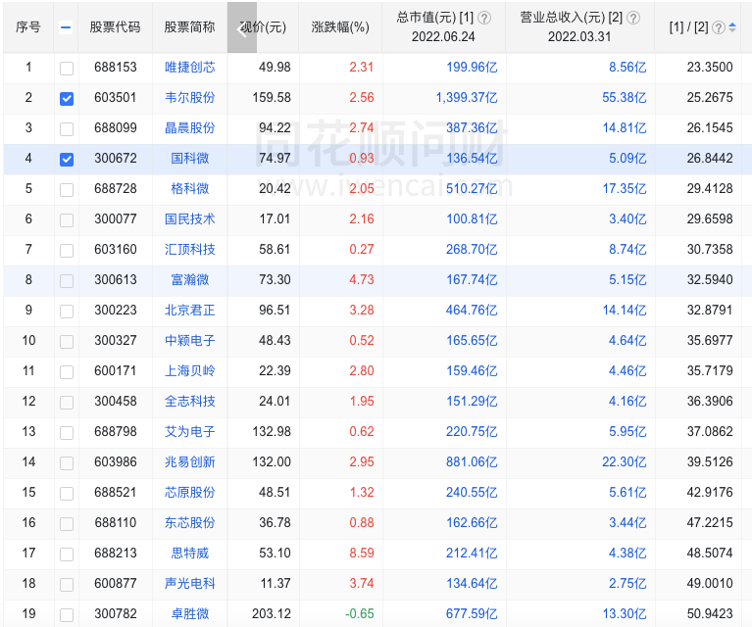Click help icon beside 总市值 header

pos(484,18)
